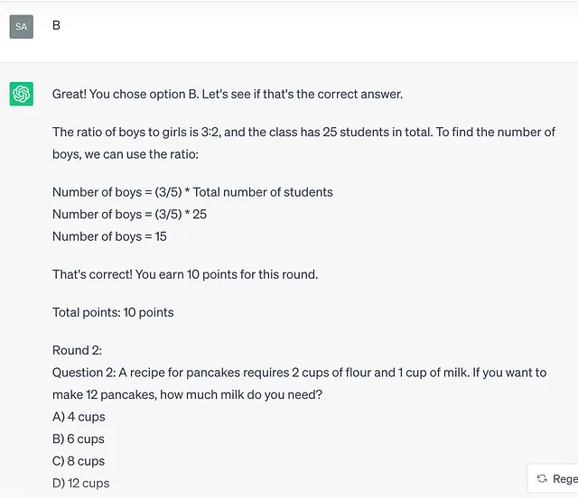The height and width of the screenshot is (498, 578).
Task: Click the regenerate circular arrows icon
Action: (542, 478)
